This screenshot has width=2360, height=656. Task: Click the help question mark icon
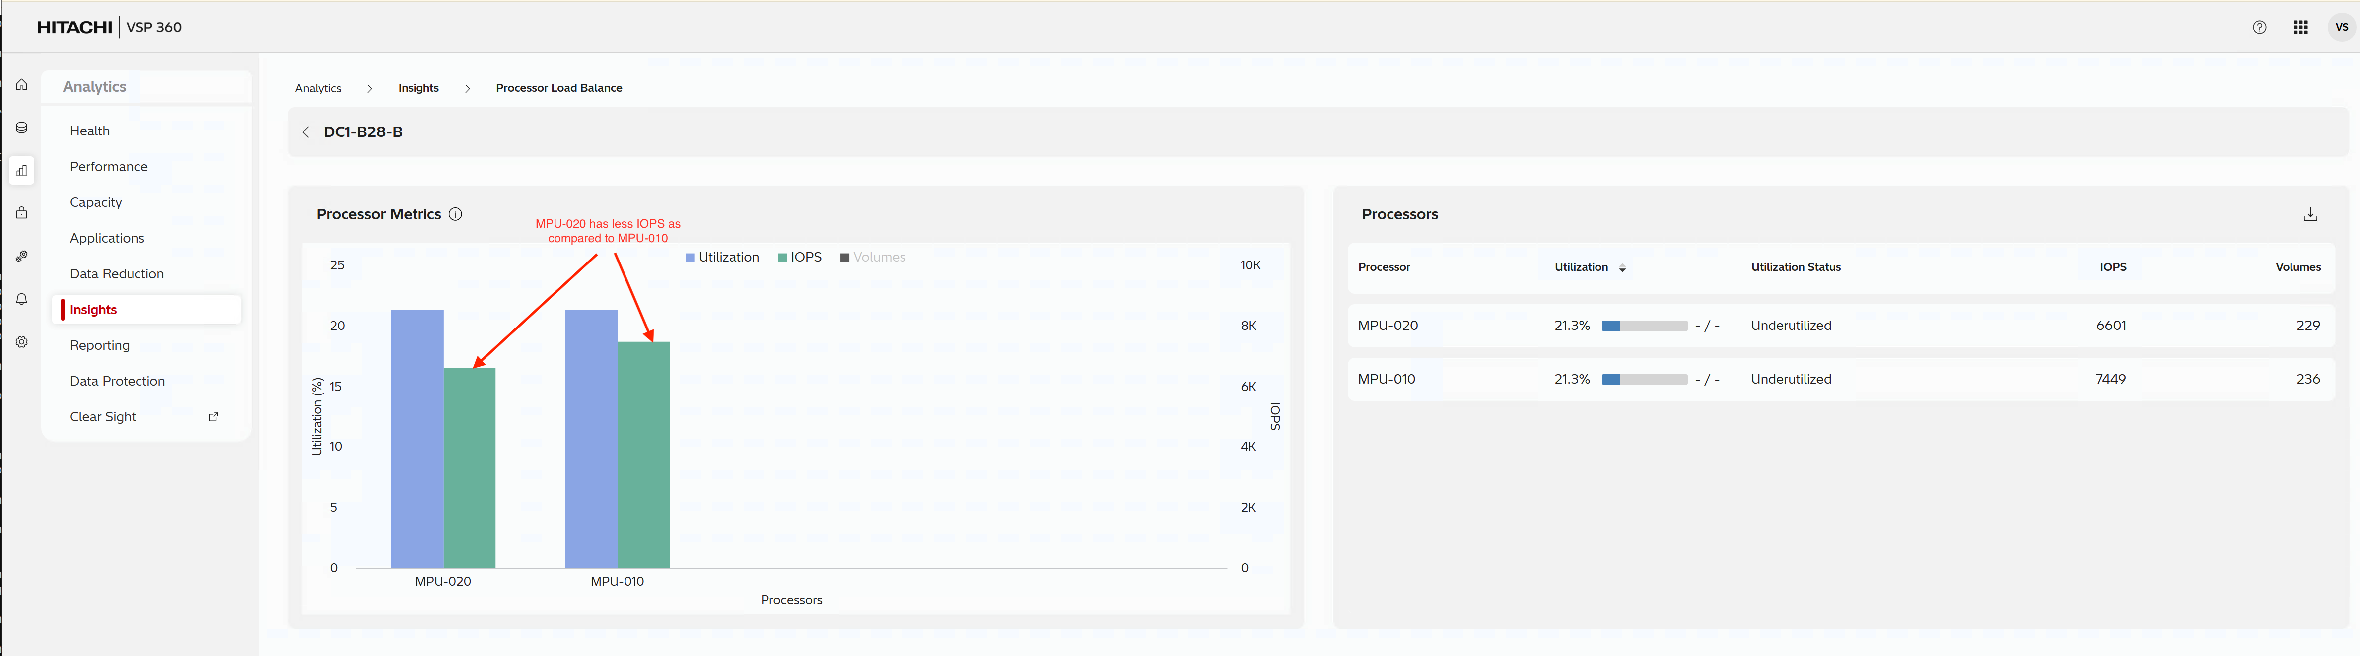pos(2259,27)
